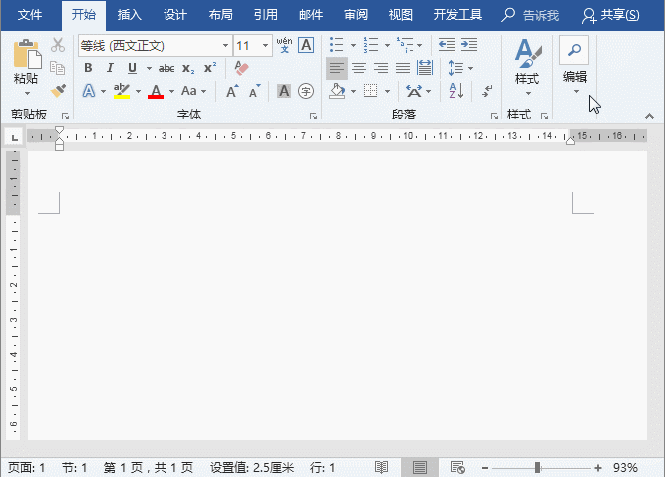Click the zoom slider handle in status bar
The image size is (665, 477).
click(537, 467)
